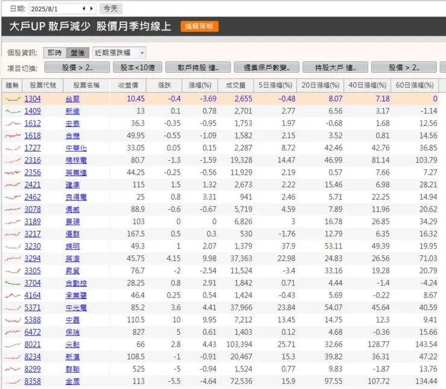This screenshot has height=389, width=446.
Task: Open stock code link 8021
Action: tap(33, 344)
